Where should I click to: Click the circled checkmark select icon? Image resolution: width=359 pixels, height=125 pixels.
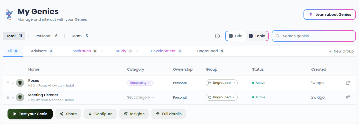tap(217, 36)
